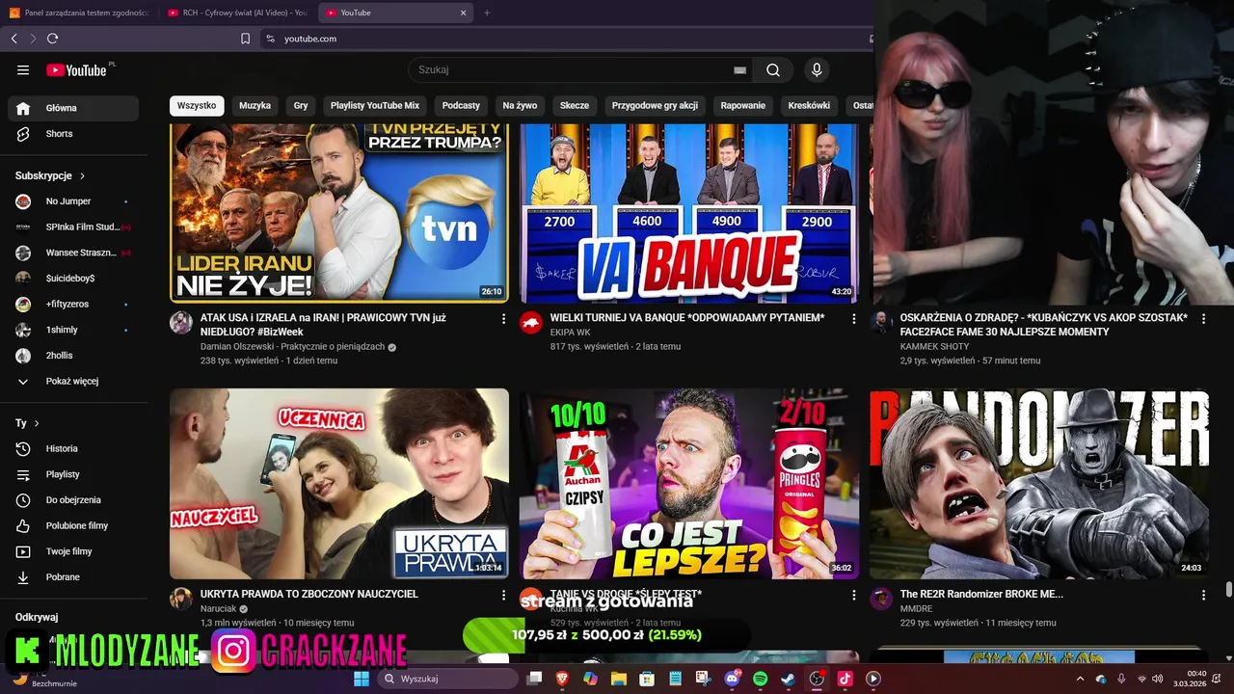Close the YouTube browser tab
1234x694 pixels.
click(x=463, y=13)
